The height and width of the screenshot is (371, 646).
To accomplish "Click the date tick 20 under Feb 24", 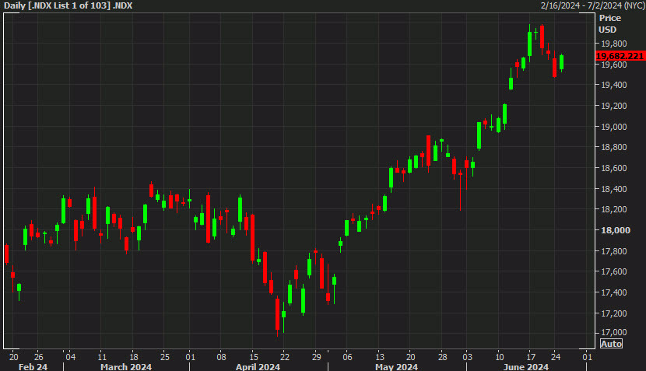I will [13, 356].
